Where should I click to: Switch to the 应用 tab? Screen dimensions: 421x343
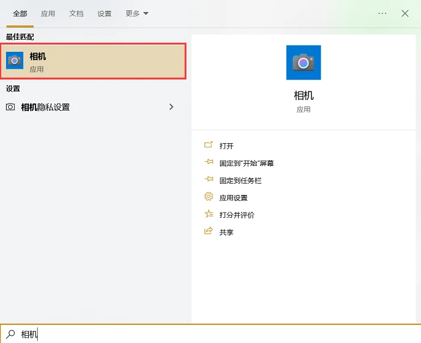(x=48, y=13)
